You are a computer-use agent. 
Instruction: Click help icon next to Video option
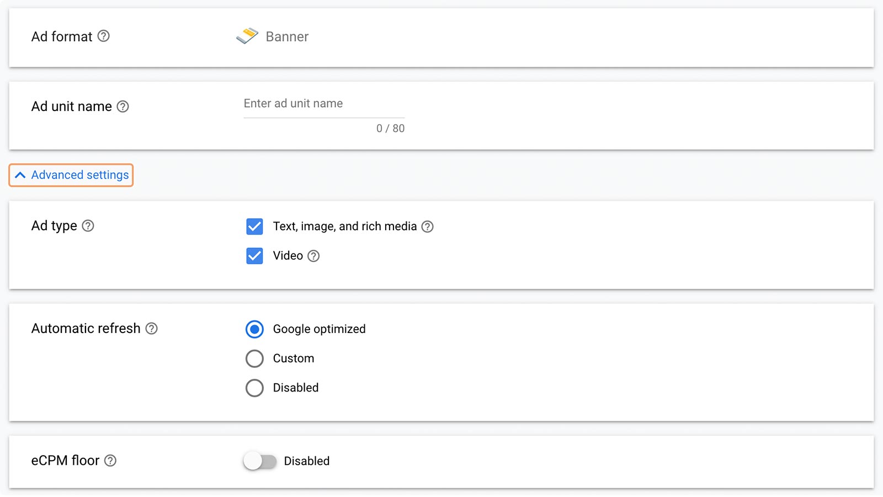pos(313,256)
